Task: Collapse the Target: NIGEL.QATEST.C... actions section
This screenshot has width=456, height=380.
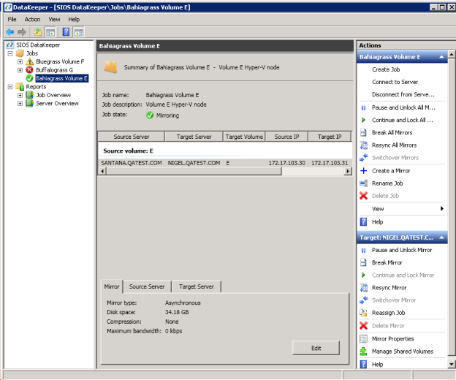Action: (441, 237)
